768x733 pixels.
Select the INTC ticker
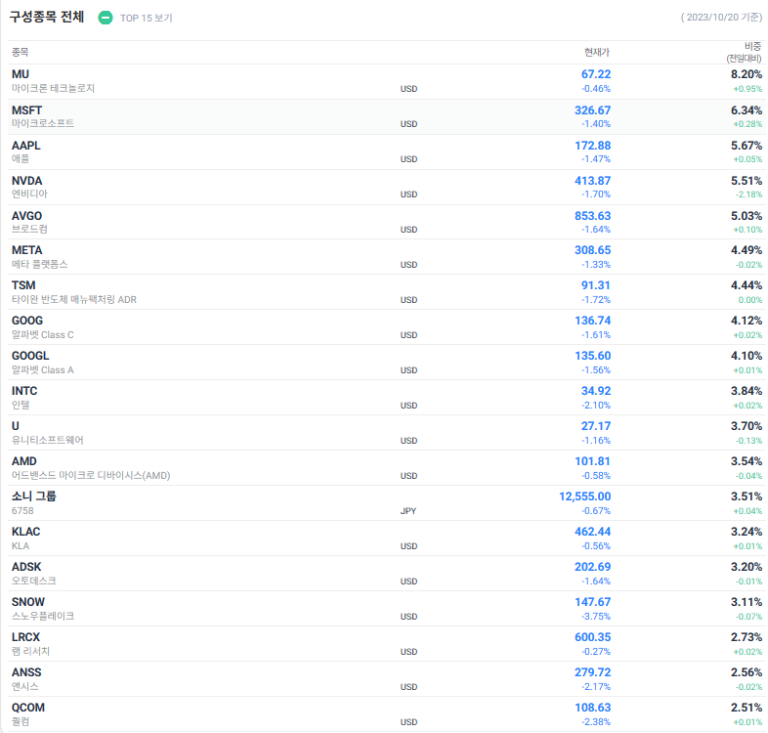pos(24,392)
